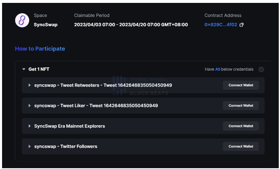
Task: Click the Contract Address label
Action: tap(223, 15)
